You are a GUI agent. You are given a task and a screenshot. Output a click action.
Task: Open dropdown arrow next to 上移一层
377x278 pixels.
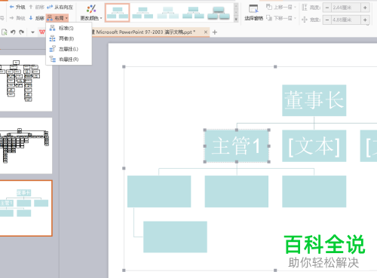click(x=295, y=7)
